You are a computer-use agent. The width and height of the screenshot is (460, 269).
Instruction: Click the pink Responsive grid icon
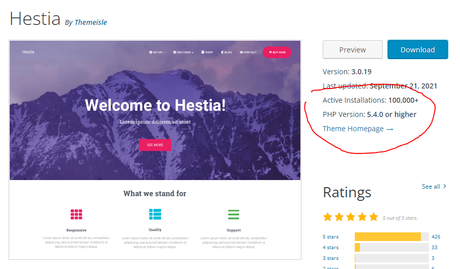[76, 214]
